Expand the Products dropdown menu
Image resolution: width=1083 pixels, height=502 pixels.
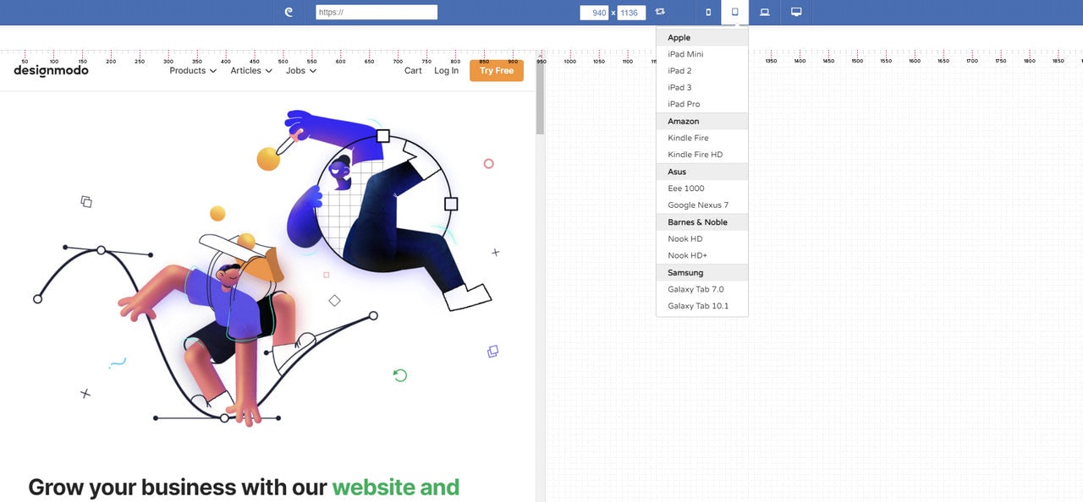[x=193, y=71]
